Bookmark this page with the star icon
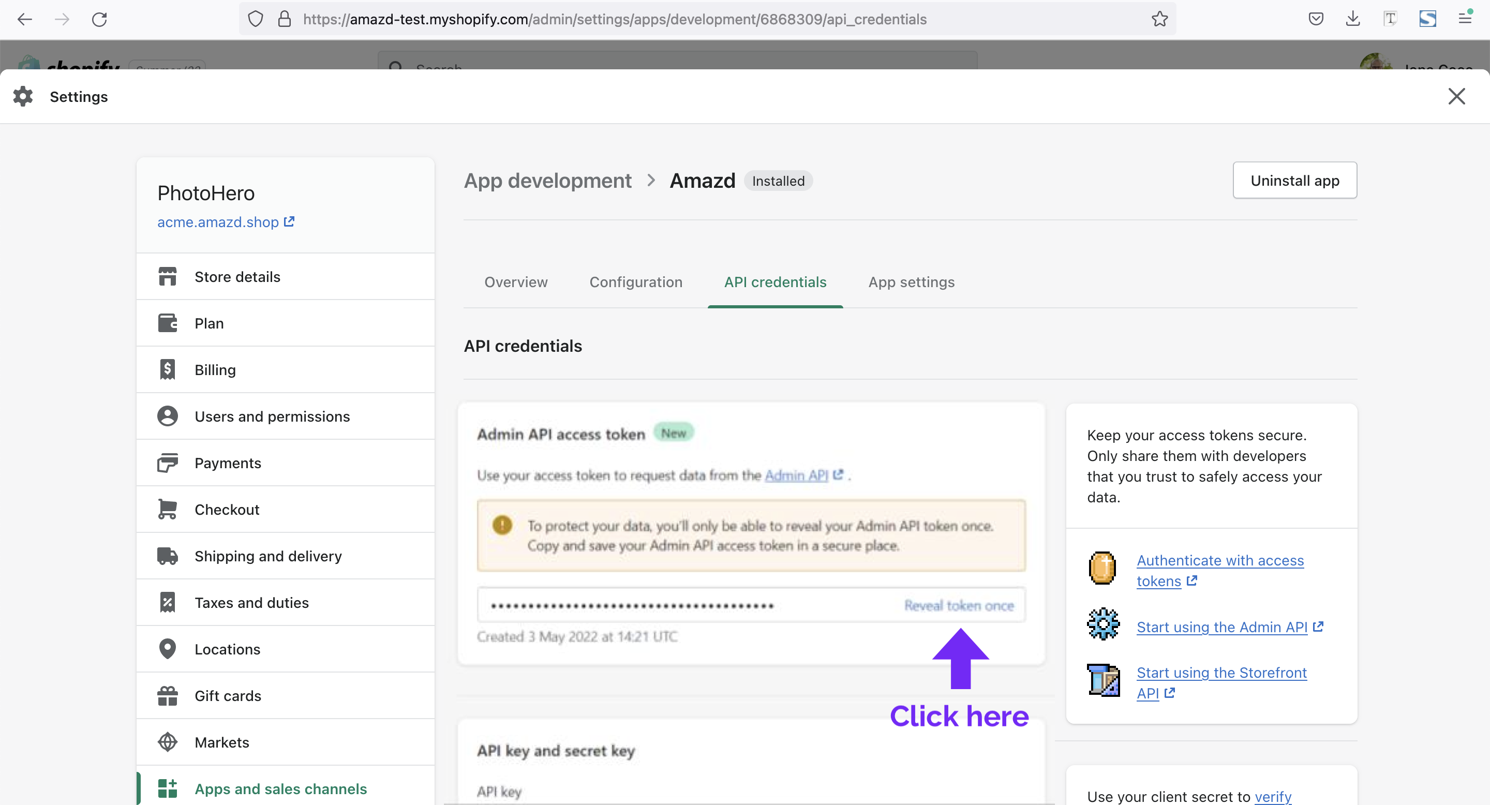1490x805 pixels. [1159, 19]
